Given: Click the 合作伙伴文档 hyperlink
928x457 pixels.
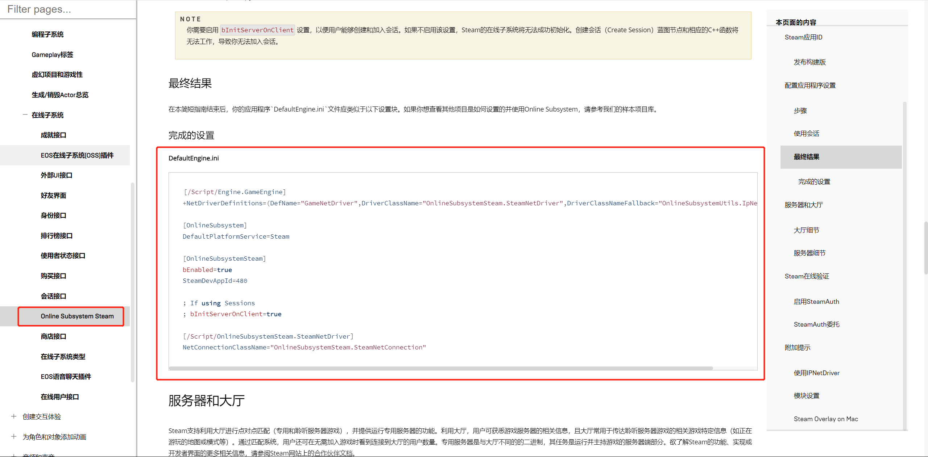Looking at the screenshot, I should pyautogui.click(x=333, y=453).
